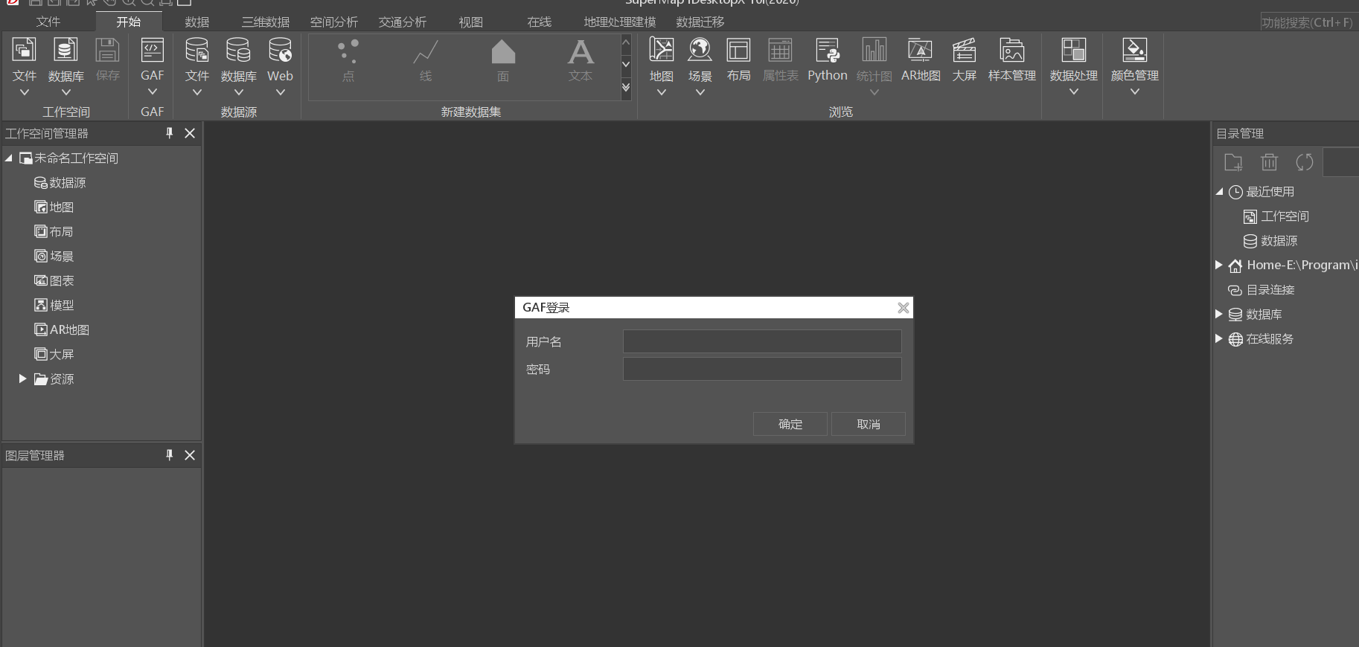Switch to the 数据迁移 tab
This screenshot has height=647, width=1359.
[700, 22]
